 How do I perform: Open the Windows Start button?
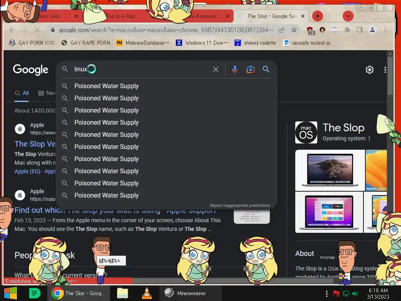pyautogui.click(x=11, y=293)
